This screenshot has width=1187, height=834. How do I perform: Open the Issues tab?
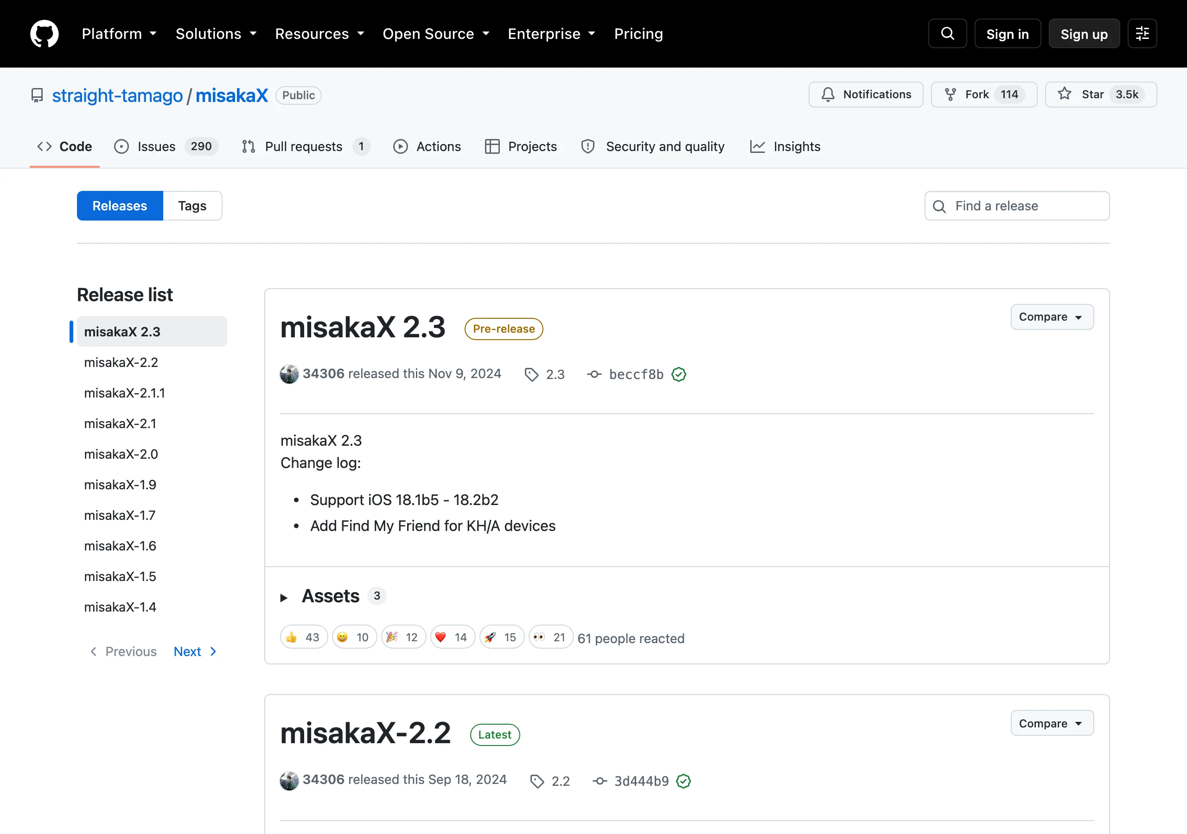(x=166, y=146)
